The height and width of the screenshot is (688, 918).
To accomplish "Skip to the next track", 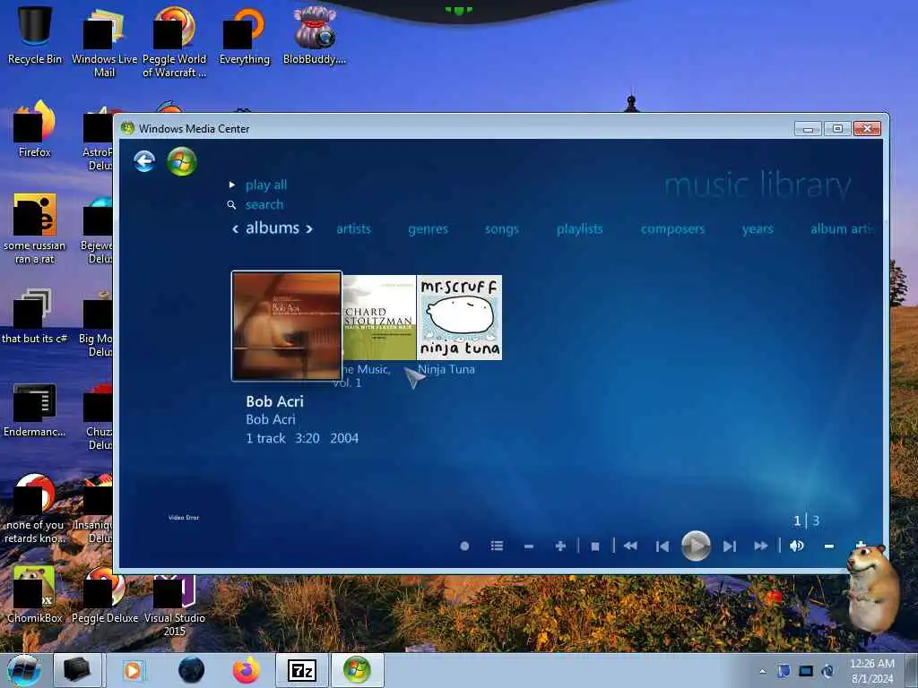I will point(729,546).
